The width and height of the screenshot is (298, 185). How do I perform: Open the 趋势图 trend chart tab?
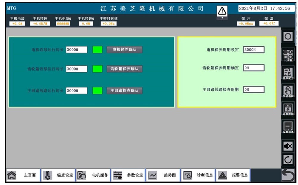tap(163, 175)
